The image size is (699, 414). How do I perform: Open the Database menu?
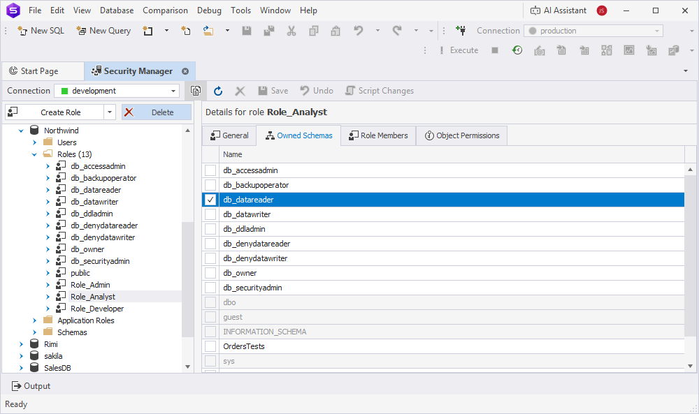point(116,10)
